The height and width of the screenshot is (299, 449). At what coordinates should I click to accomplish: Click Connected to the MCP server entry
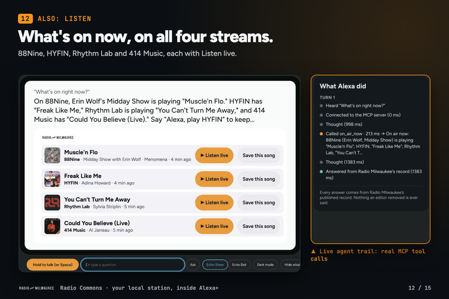[363, 115]
